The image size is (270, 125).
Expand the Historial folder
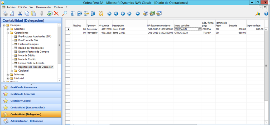[x=8, y=78]
